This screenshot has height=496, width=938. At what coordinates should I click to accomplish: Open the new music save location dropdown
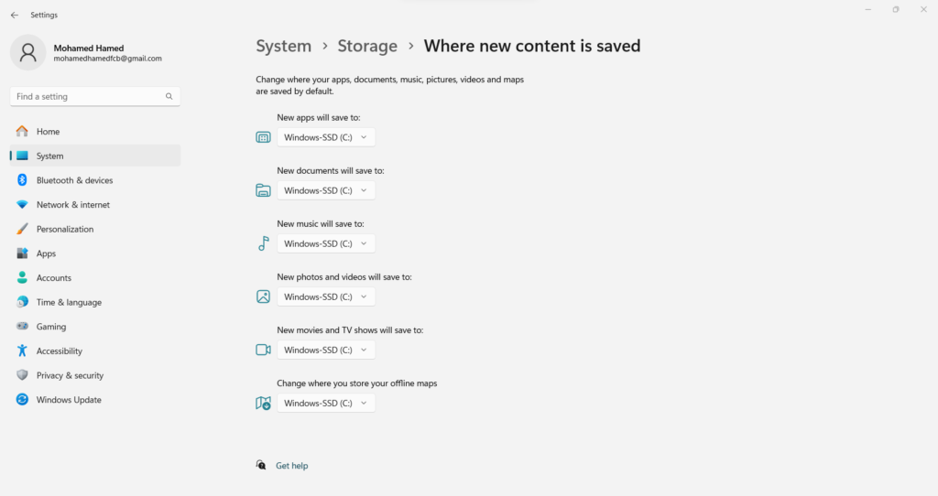[x=326, y=243]
